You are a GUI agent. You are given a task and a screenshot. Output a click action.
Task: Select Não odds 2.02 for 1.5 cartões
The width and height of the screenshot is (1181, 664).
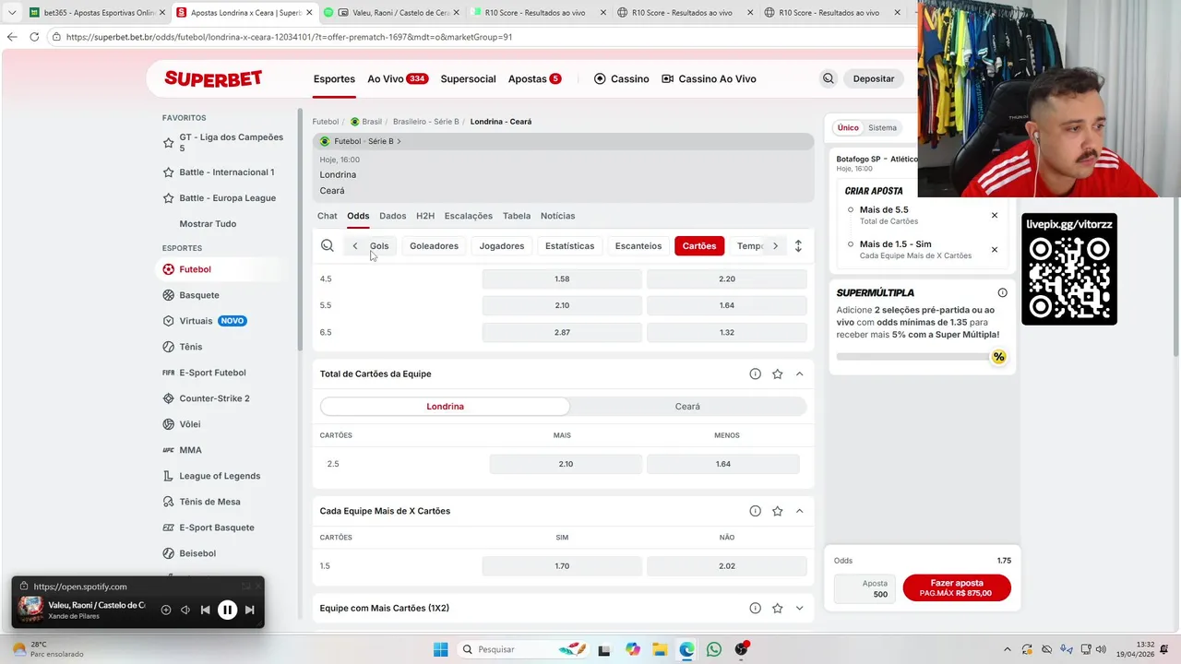point(727,566)
